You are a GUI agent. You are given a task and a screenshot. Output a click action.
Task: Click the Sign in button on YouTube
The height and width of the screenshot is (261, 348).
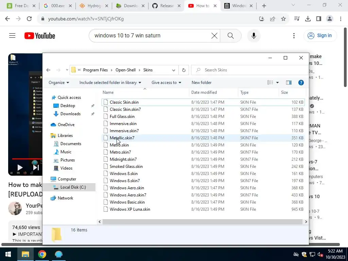[x=320, y=35]
